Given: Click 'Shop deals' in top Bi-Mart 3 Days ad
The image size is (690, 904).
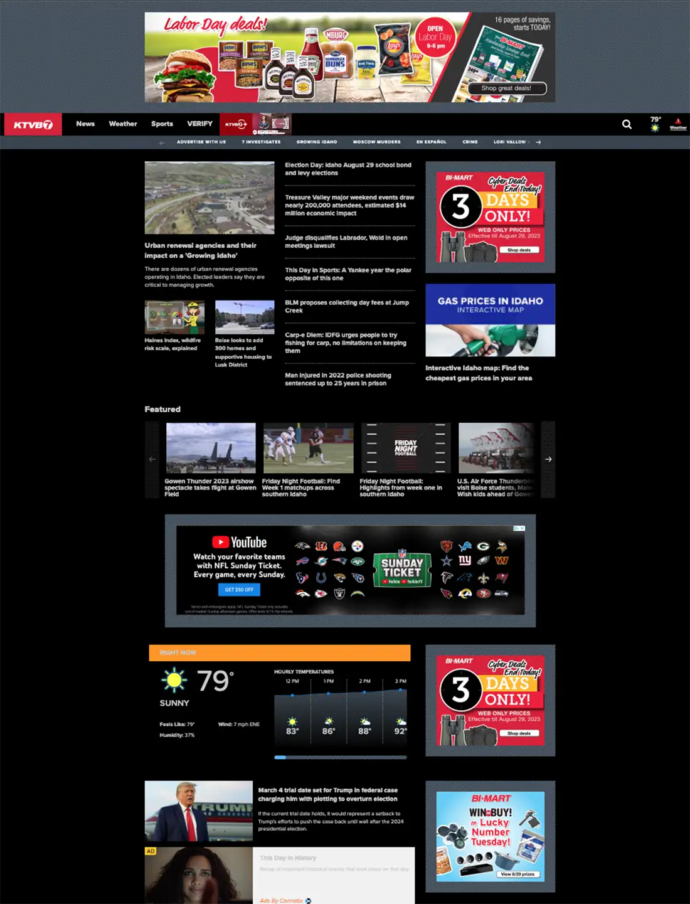Looking at the screenshot, I should 519,250.
